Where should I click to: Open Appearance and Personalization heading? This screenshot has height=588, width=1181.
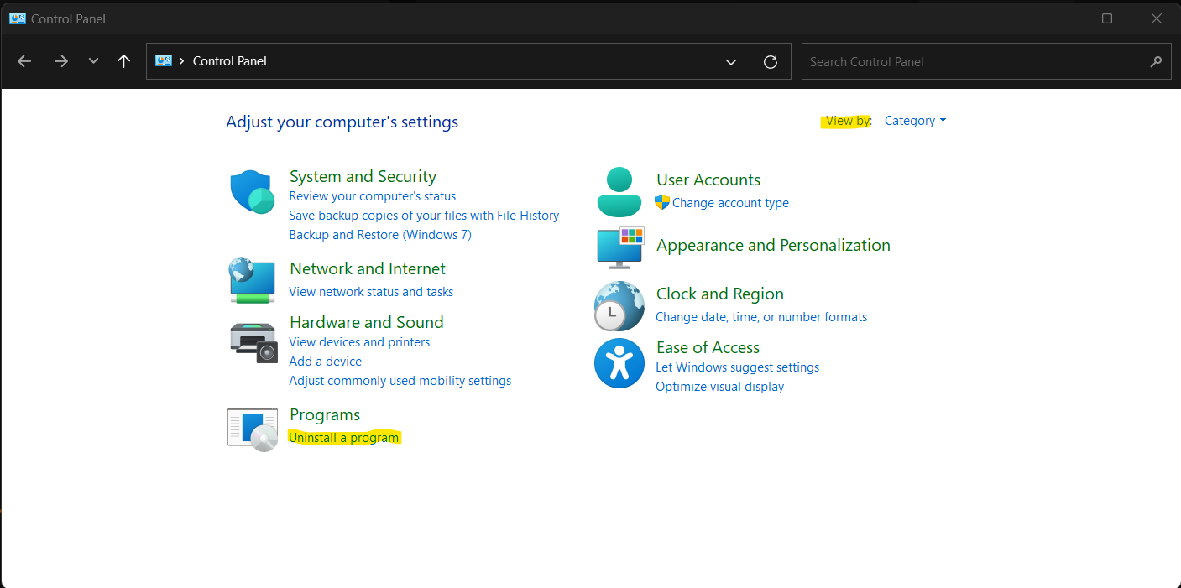tap(773, 245)
